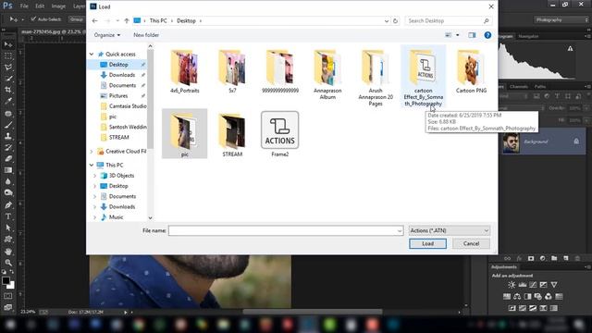592x333 pixels.
Task: Select the Brush tool
Action: pyautogui.click(x=8, y=125)
